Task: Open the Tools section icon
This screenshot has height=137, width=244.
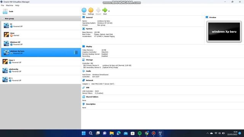Action: click(5, 11)
